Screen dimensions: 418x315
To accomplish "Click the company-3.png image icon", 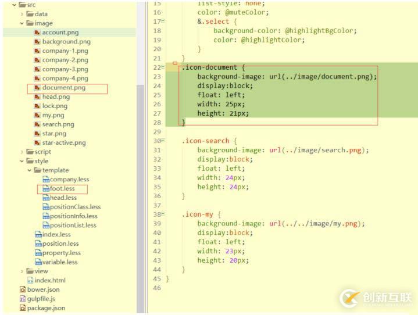I will click(37, 69).
